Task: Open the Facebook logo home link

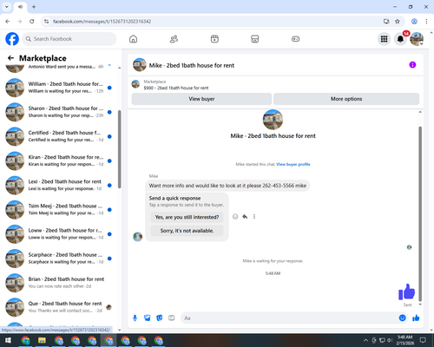Action: point(12,39)
